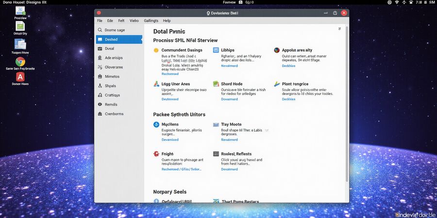This screenshot has width=437, height=218.
Task: Click the Communndent Dasings yellow icon
Action: [x=156, y=50]
